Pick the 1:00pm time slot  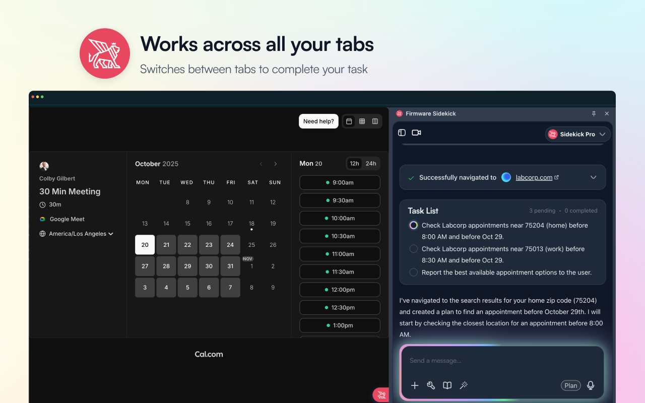[340, 325]
